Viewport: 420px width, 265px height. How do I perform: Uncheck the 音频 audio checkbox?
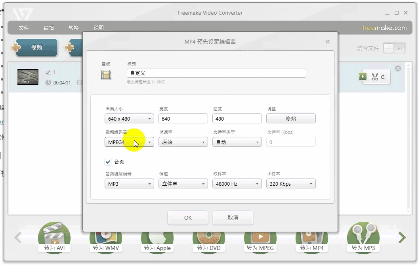pos(108,162)
